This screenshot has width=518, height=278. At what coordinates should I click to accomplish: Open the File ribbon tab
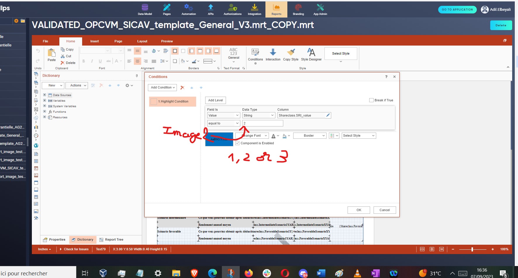coord(45,41)
